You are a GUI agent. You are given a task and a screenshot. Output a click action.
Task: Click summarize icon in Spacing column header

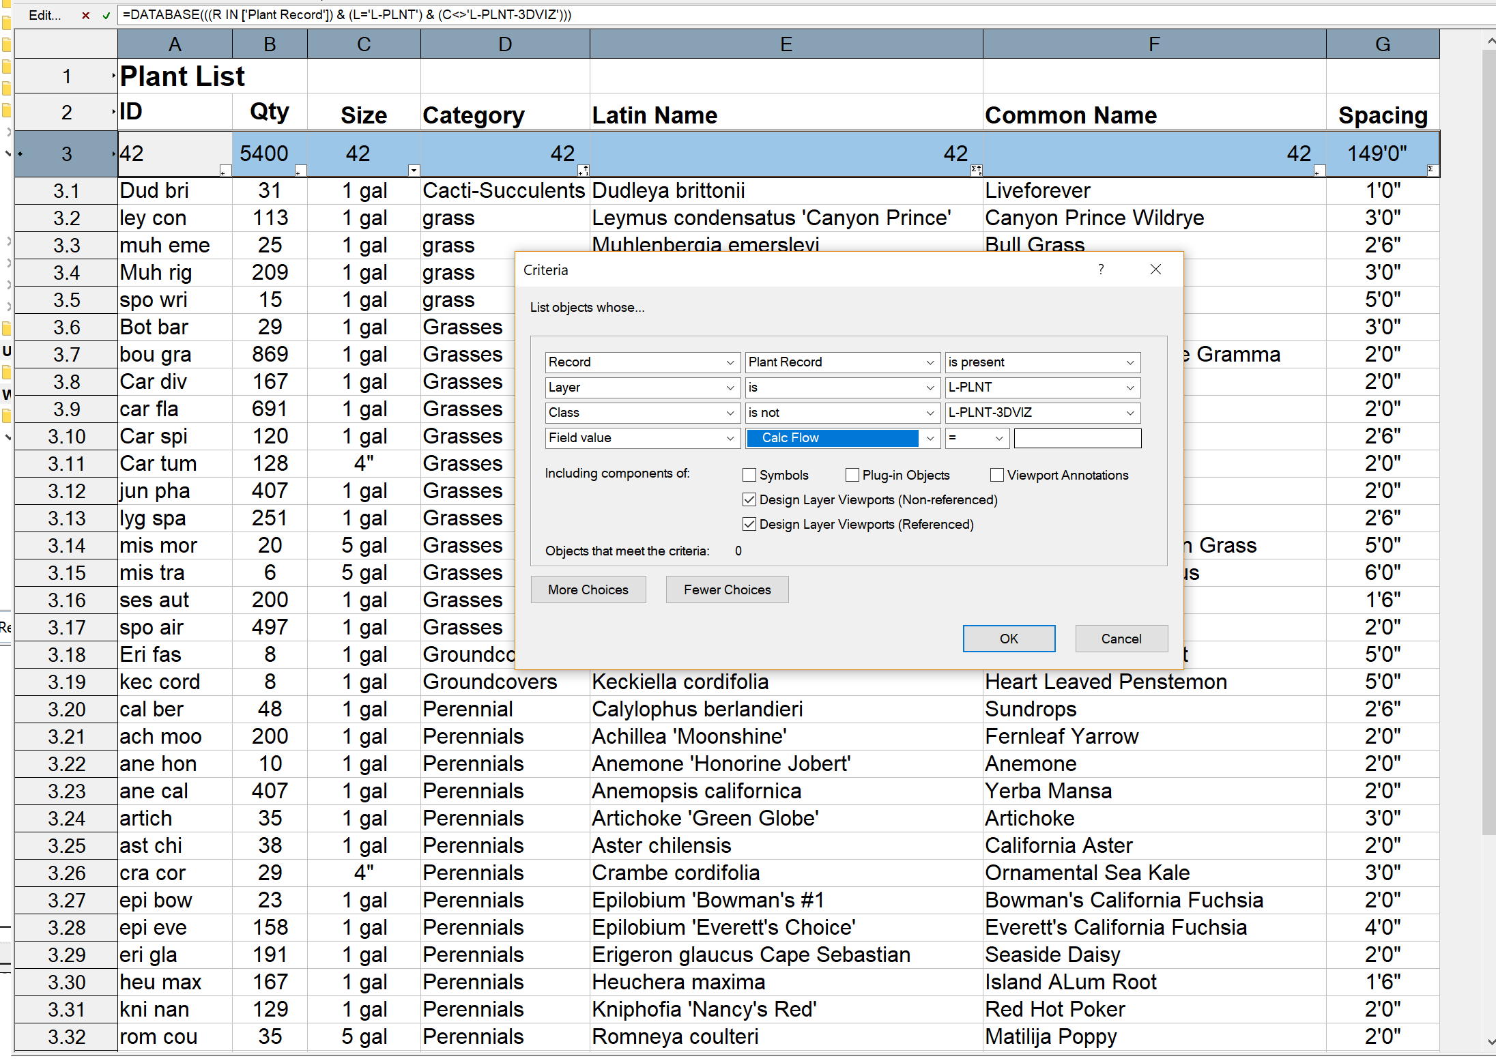point(1432,169)
